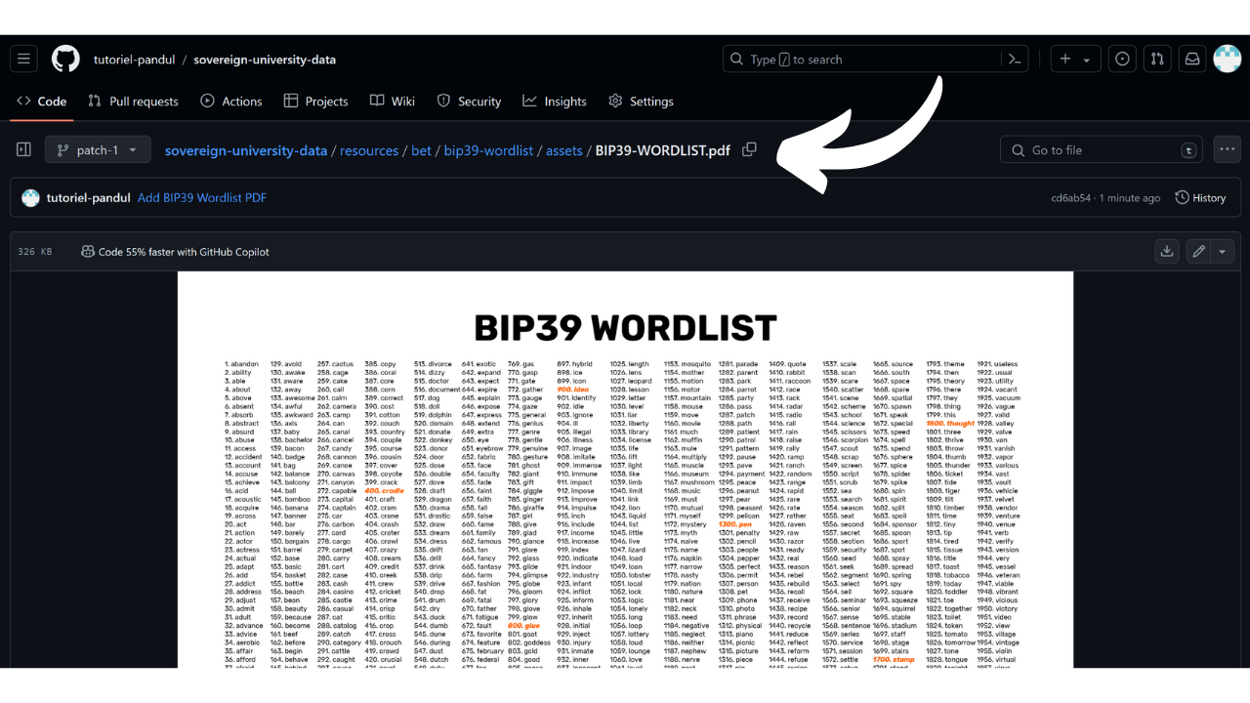Open the command palette icon

pyautogui.click(x=1015, y=59)
